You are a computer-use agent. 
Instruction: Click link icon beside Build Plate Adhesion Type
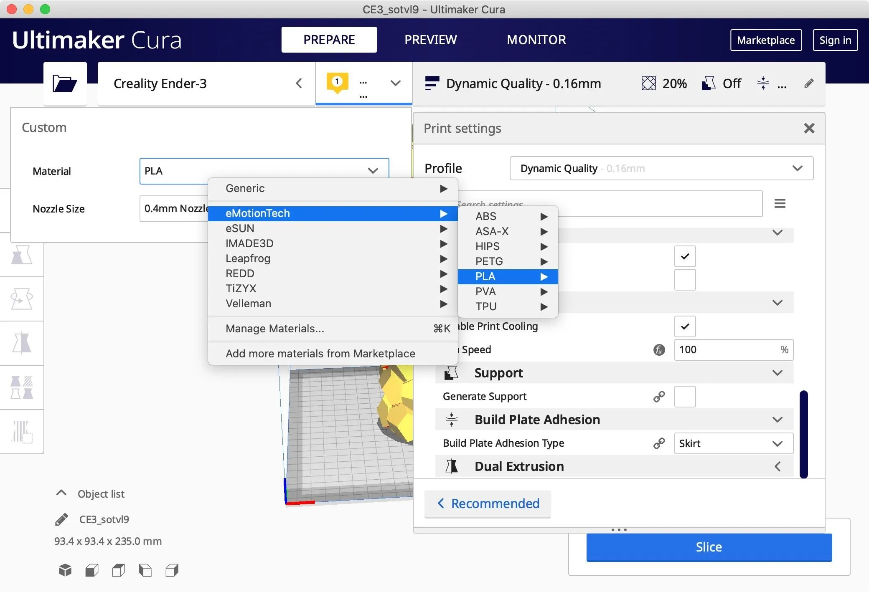click(x=659, y=443)
